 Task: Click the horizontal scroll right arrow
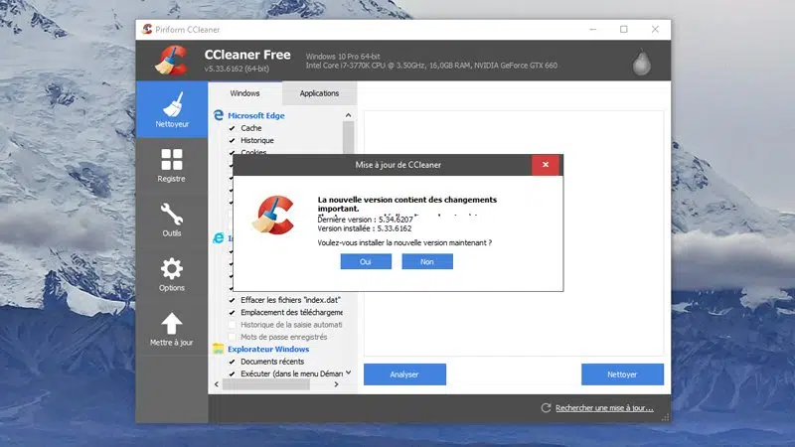(336, 384)
